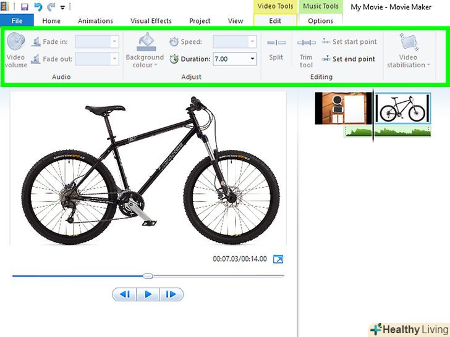Open the Background colour paint bucket

(x=146, y=42)
